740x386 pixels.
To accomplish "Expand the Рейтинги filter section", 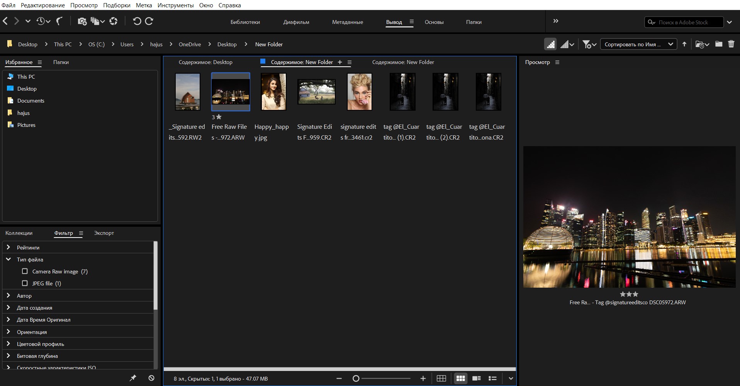I will click(8, 248).
